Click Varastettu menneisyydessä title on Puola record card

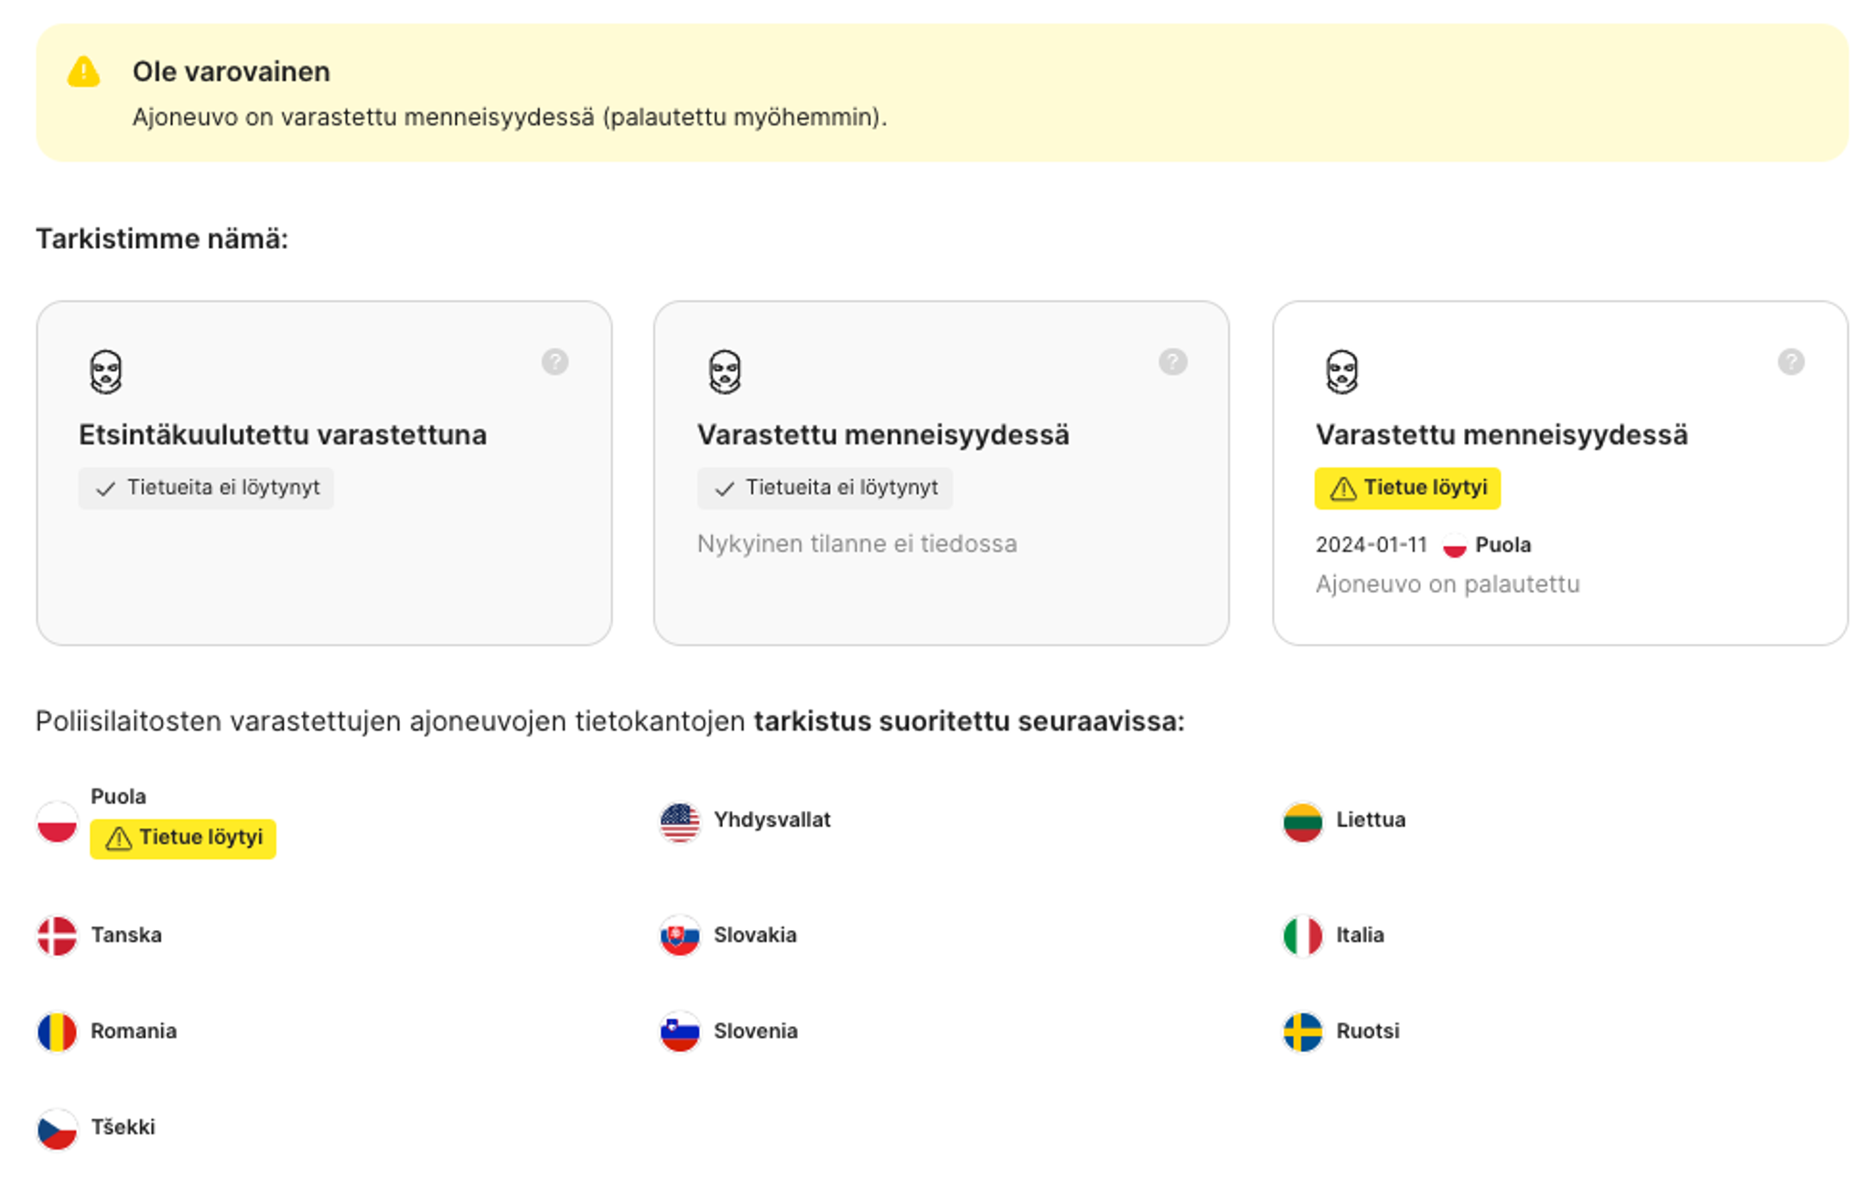[x=1502, y=434]
